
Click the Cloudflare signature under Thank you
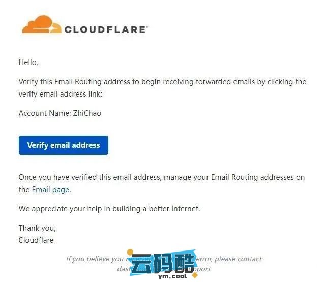point(36,240)
